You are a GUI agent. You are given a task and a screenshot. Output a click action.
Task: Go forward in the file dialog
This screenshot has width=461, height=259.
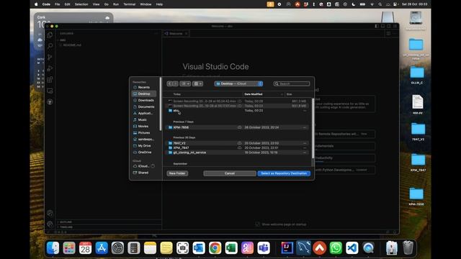(175, 83)
